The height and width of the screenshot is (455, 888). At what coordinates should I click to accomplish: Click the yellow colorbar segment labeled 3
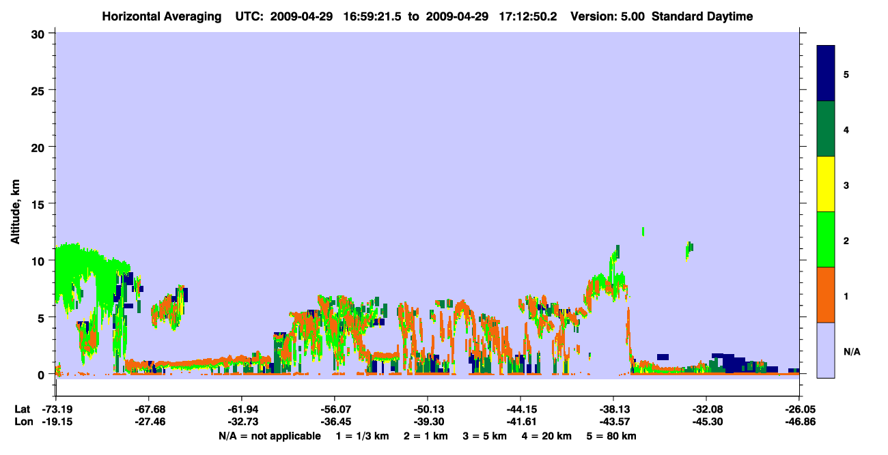826,184
